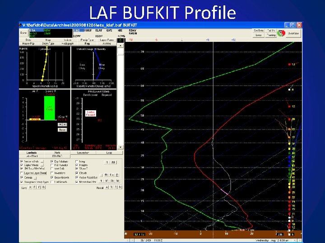325x243 pixels.
Task: Toggle the Momentum Xfer checkbox
Action: 77,182
